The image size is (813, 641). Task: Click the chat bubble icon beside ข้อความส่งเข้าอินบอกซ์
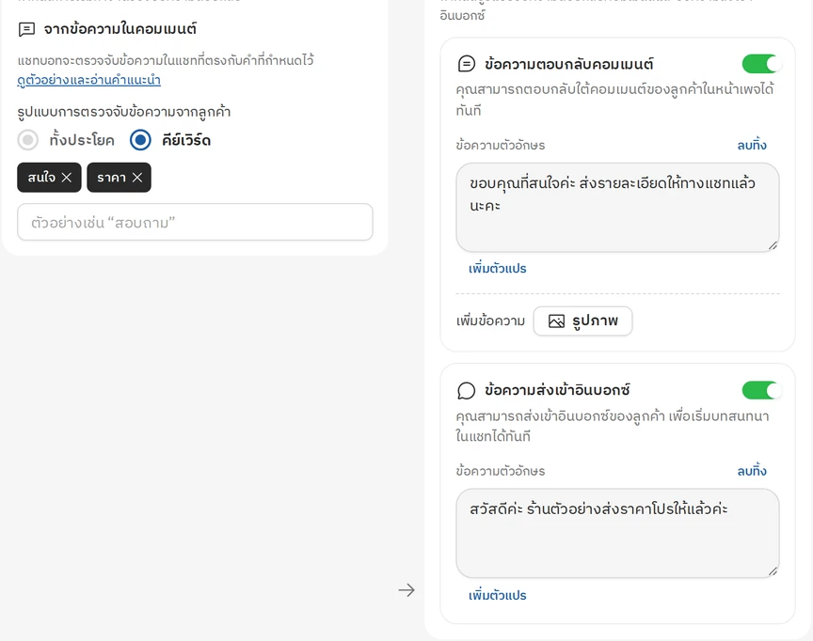(466, 390)
